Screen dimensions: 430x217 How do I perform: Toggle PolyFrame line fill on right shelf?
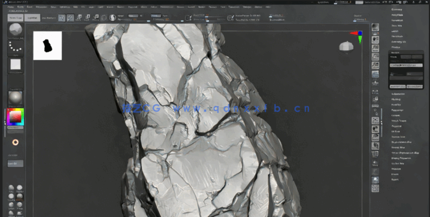coord(375,154)
